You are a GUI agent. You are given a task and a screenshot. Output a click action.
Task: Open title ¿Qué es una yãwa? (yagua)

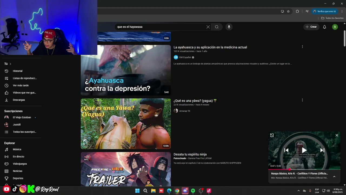click(195, 101)
